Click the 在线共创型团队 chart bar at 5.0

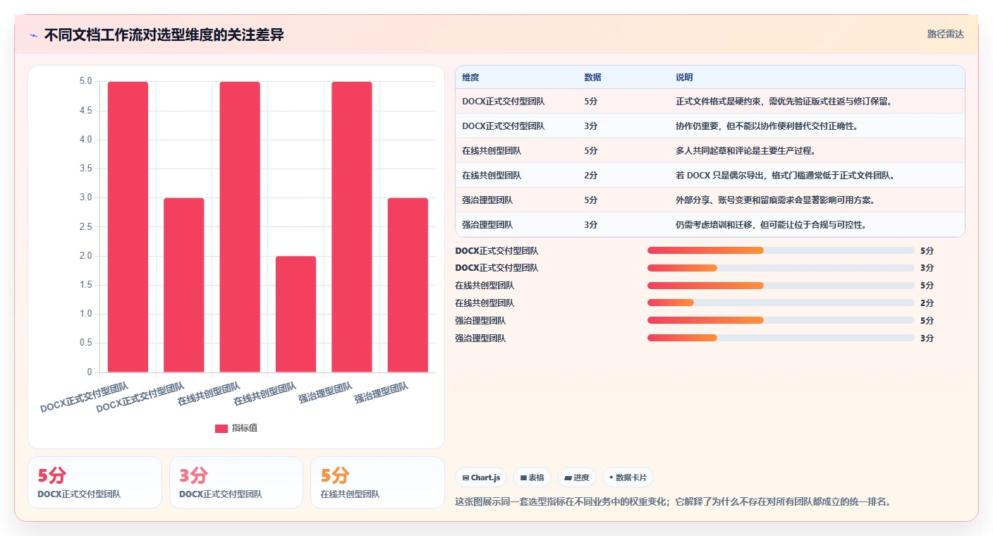[240, 227]
